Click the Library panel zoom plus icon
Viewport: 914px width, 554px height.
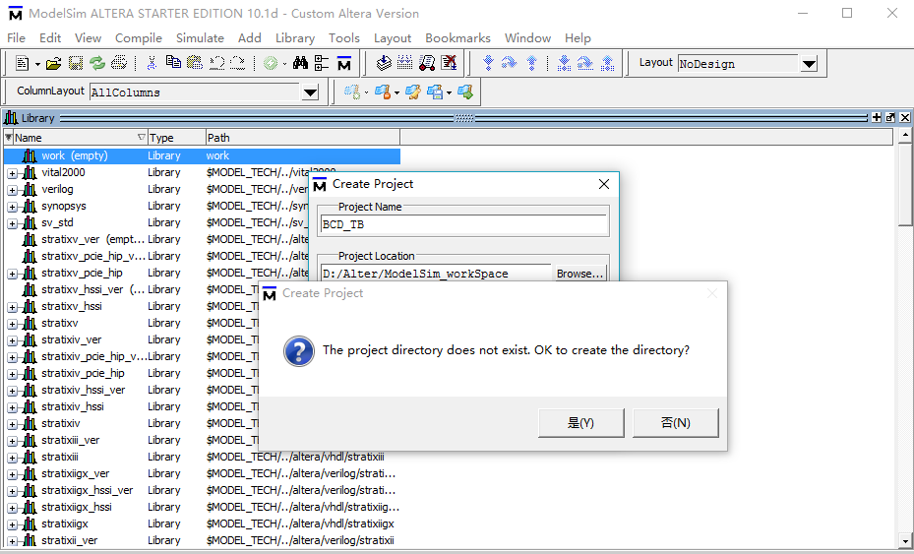pos(876,118)
